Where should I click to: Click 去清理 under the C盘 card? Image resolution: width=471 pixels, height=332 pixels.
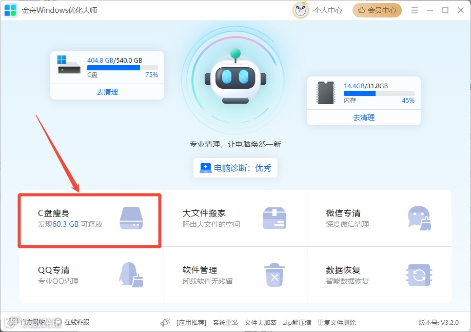click(x=107, y=92)
